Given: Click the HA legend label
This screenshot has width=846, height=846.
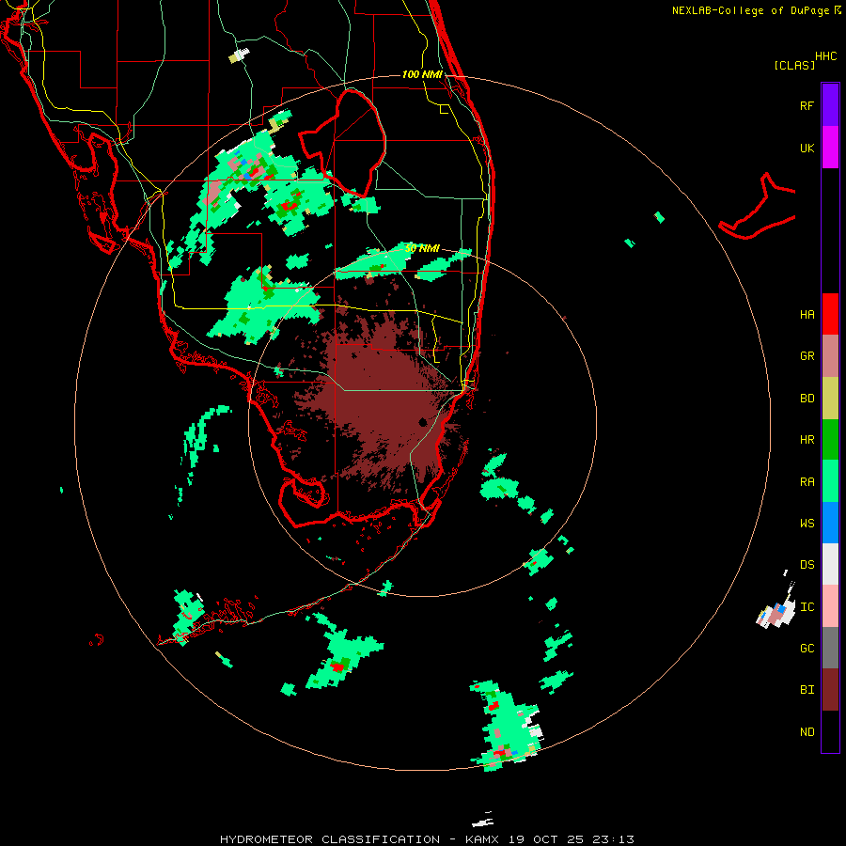Looking at the screenshot, I should 807,315.
